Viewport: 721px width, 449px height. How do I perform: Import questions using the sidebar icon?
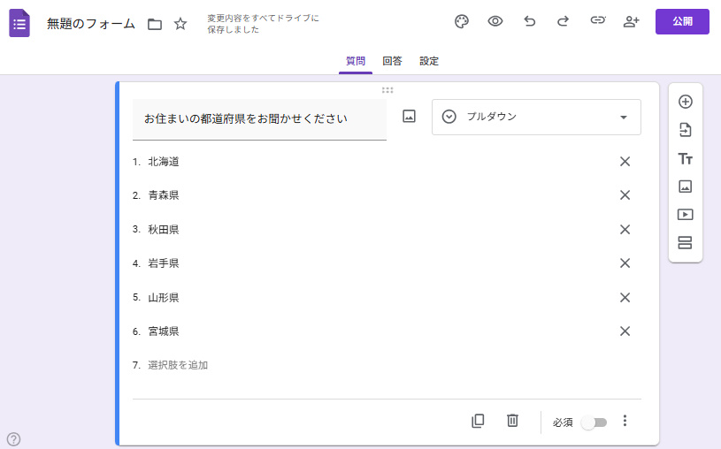coord(685,130)
